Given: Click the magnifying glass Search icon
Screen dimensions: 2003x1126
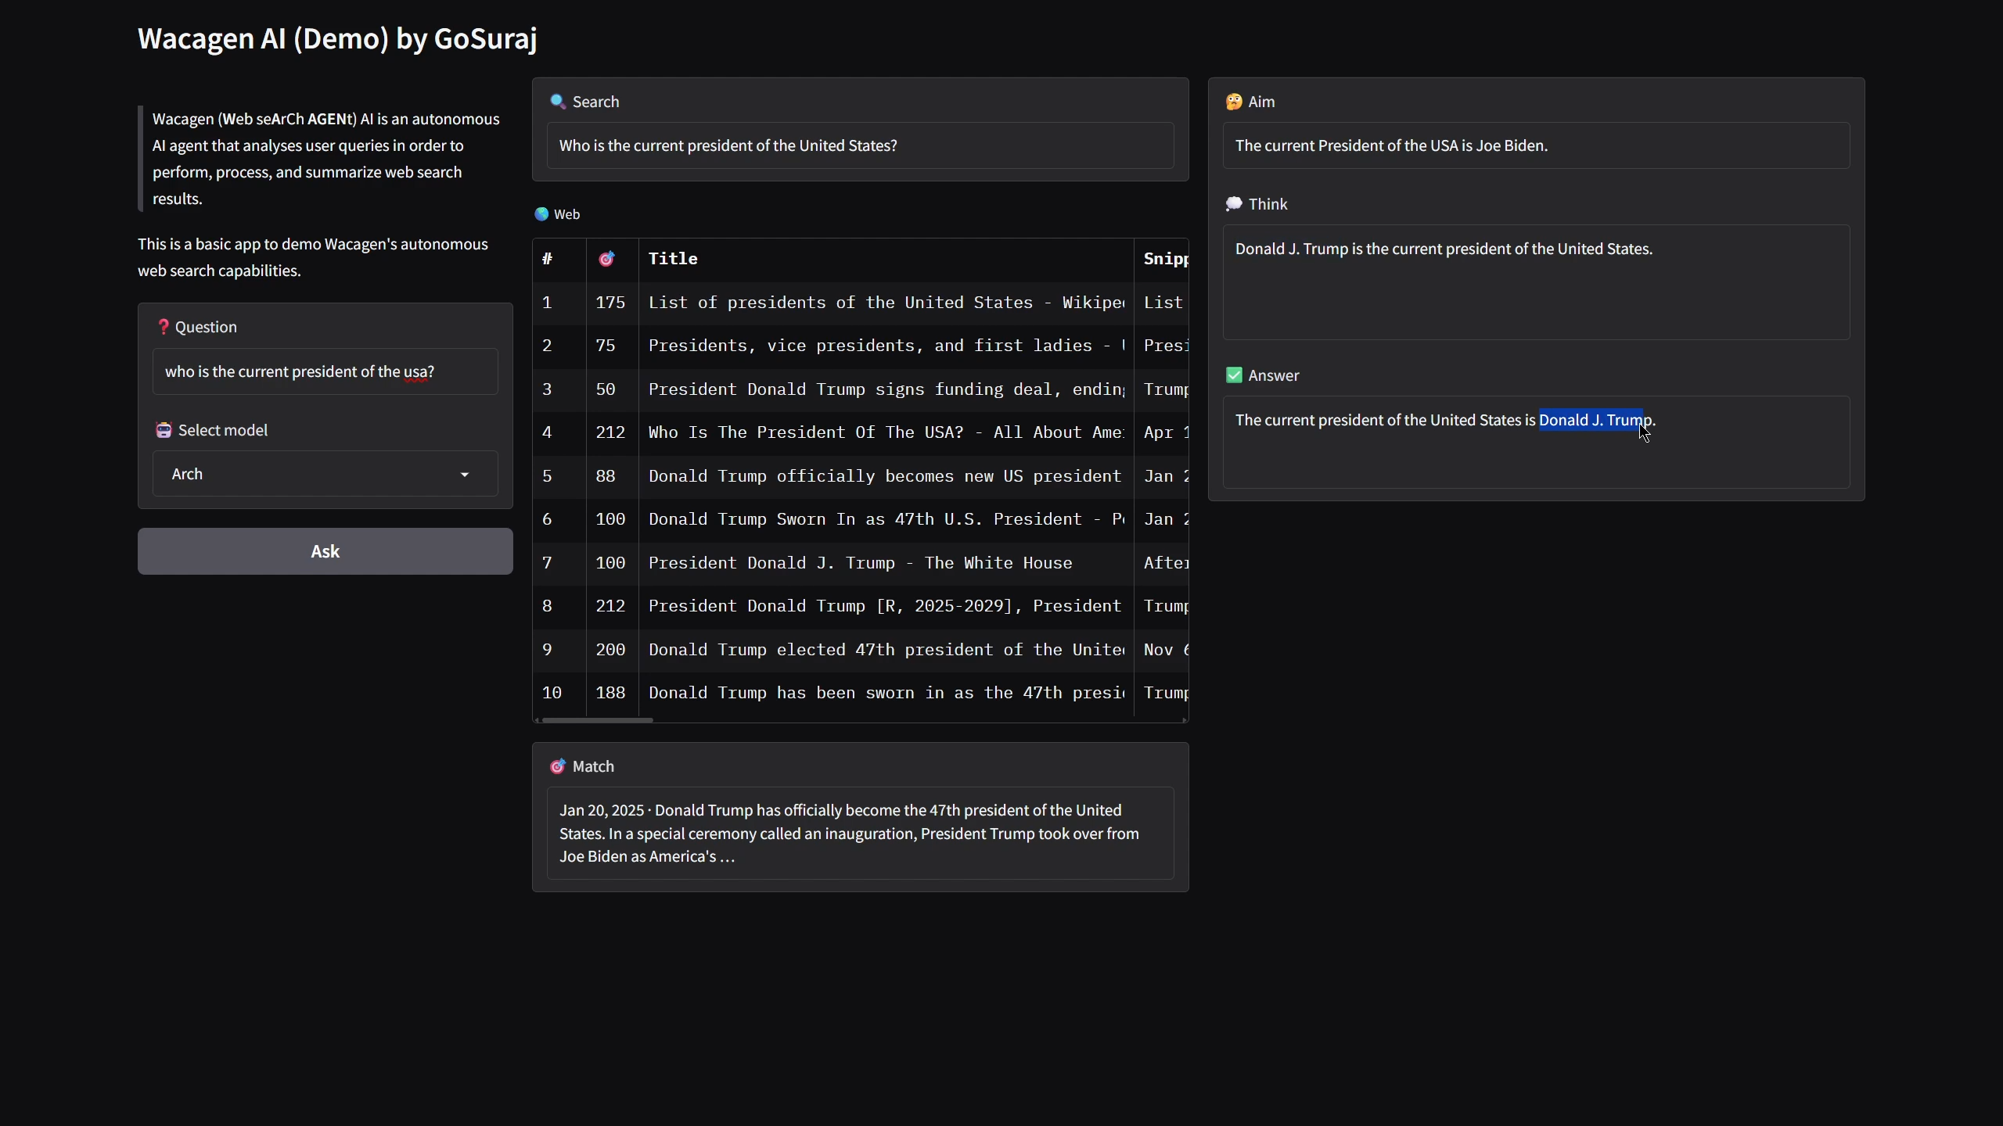Looking at the screenshot, I should (557, 102).
